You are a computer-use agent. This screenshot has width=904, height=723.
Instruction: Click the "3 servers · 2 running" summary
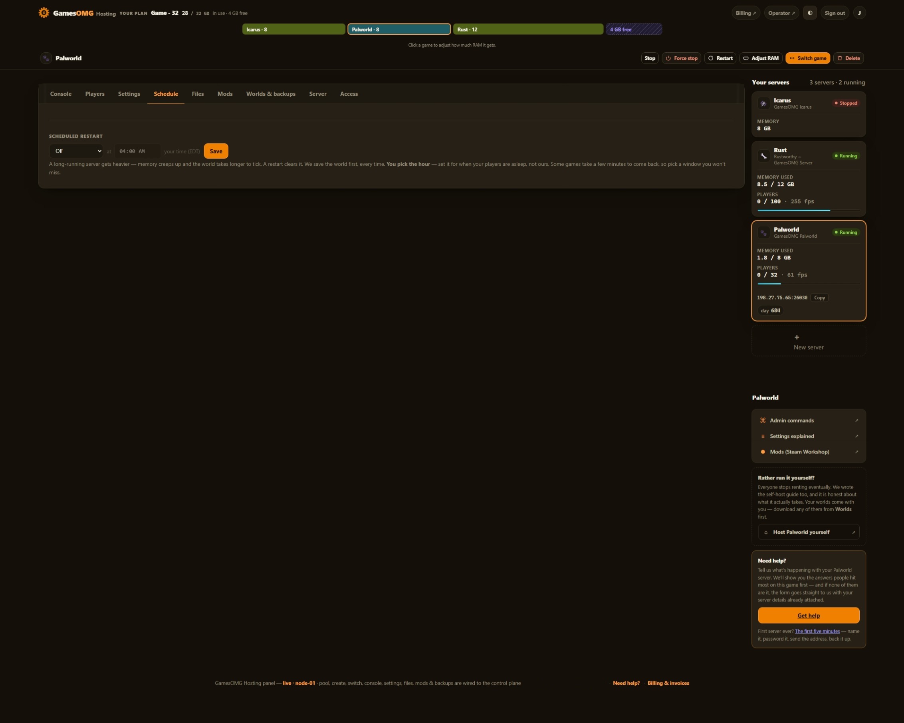click(837, 83)
